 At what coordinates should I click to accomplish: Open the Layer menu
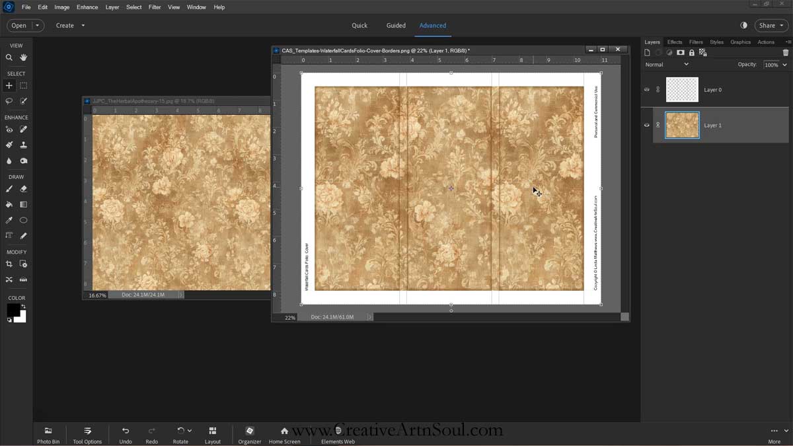coord(112,7)
